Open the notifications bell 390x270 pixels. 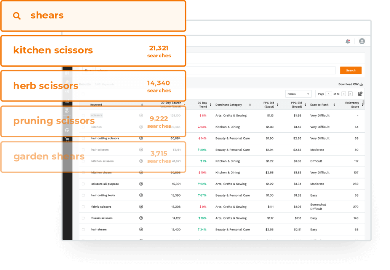coord(347,41)
